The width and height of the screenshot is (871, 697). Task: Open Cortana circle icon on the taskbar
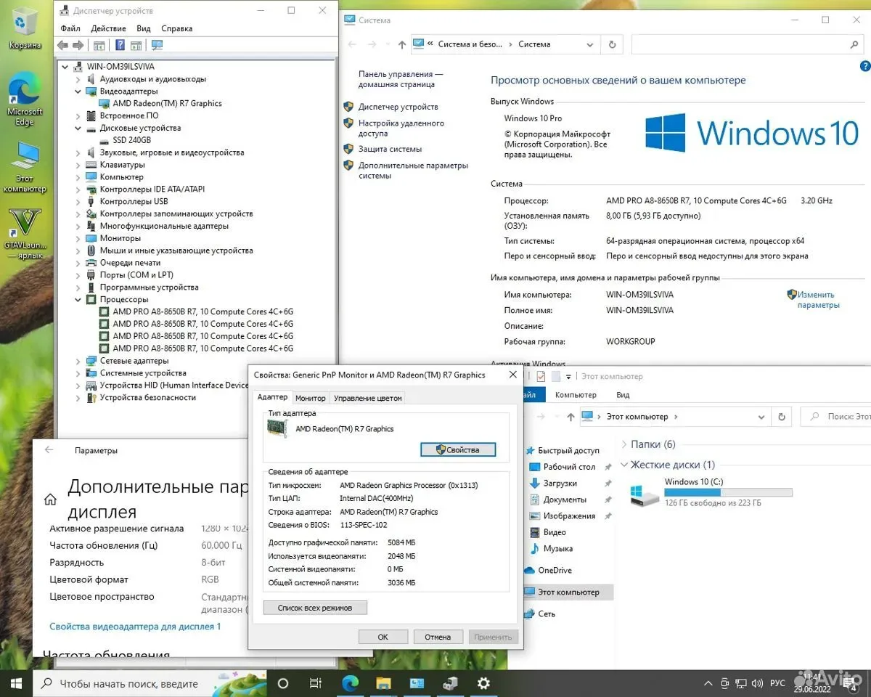[283, 683]
